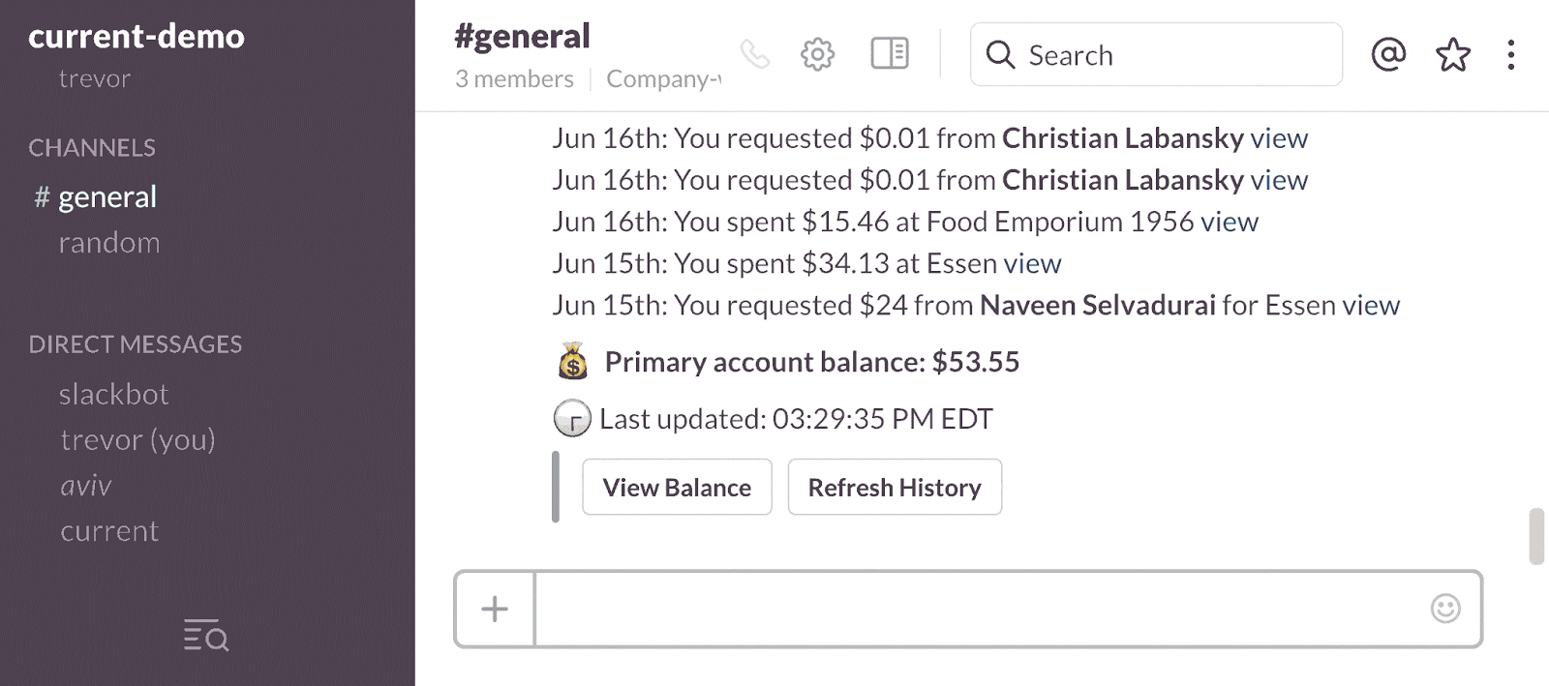Open mentions with the @ icon
This screenshot has width=1549, height=686.
coord(1388,54)
